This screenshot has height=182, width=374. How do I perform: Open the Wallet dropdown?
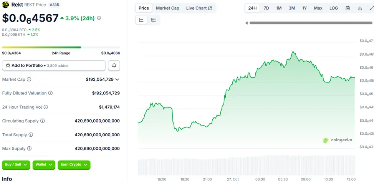[44, 165]
